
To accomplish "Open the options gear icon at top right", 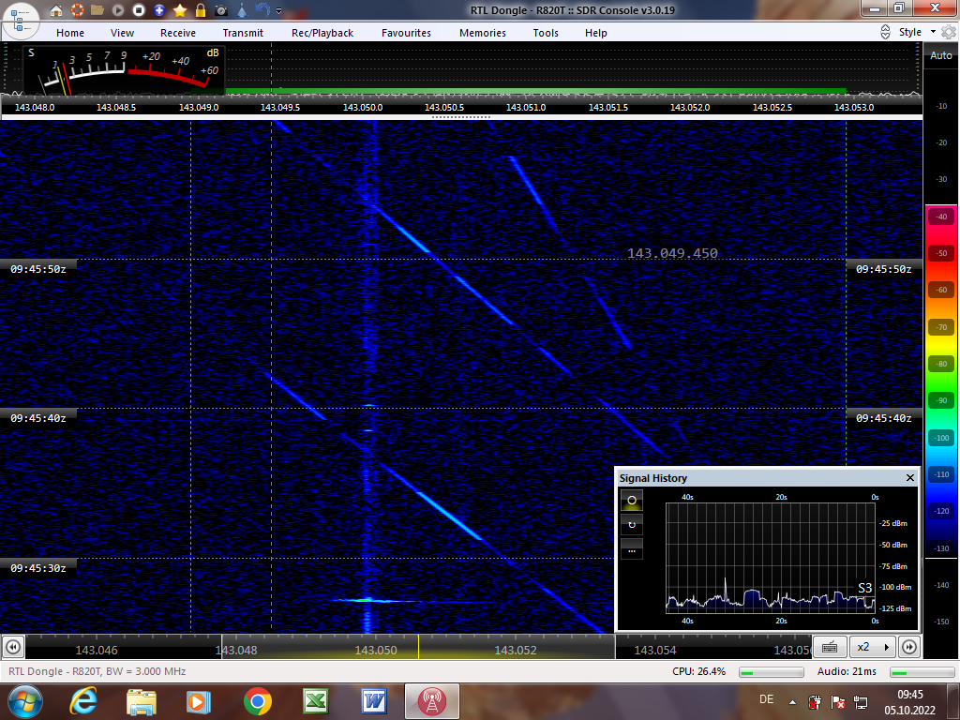I will (x=949, y=32).
